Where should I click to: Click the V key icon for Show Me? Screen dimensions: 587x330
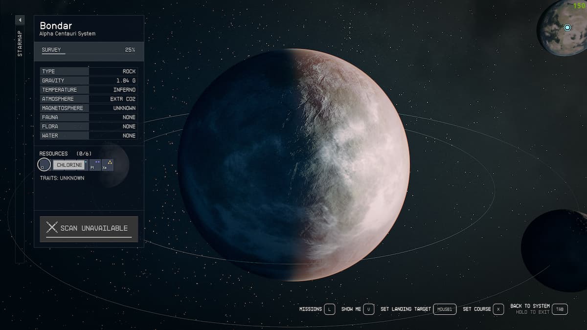[368, 309]
